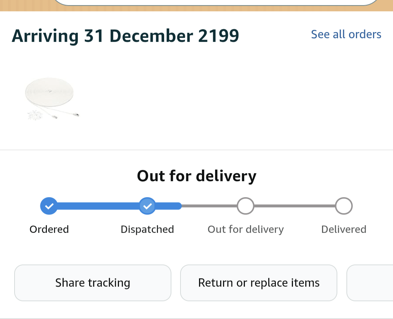393x319 pixels.
Task: Open the See all orders link
Action: pyautogui.click(x=346, y=34)
